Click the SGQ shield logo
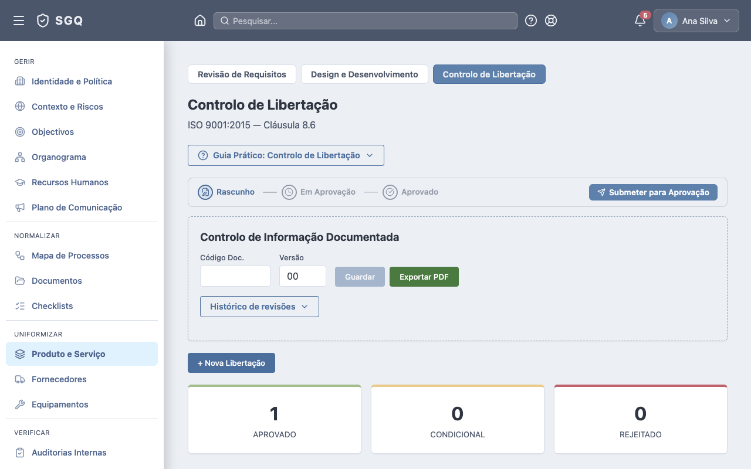The height and width of the screenshot is (469, 751). click(x=43, y=21)
